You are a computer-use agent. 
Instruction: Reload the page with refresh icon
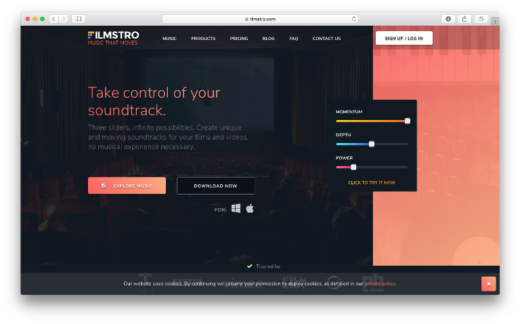click(354, 19)
